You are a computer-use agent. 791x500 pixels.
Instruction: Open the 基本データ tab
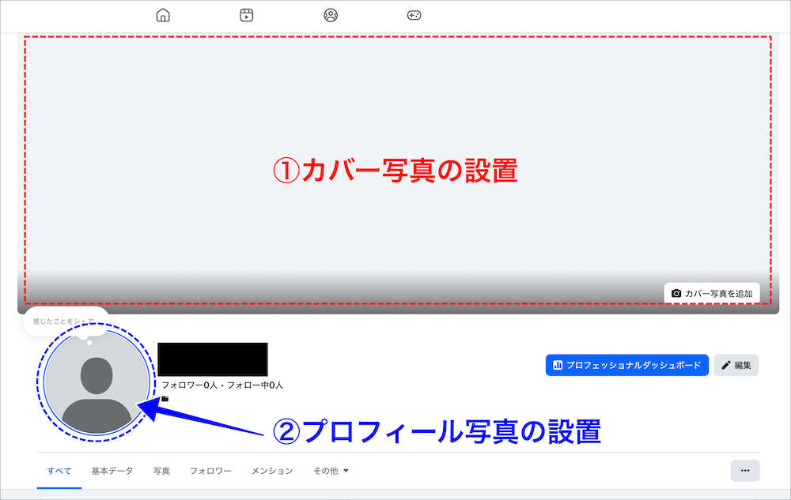click(110, 470)
